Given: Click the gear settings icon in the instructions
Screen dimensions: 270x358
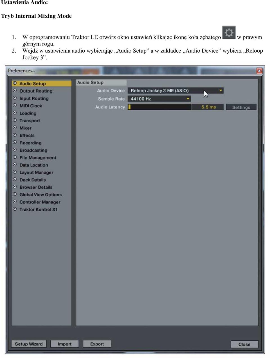Looking at the screenshot, I should click(x=229, y=33).
